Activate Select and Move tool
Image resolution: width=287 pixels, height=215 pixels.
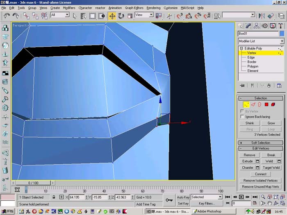pyautogui.click(x=112, y=16)
